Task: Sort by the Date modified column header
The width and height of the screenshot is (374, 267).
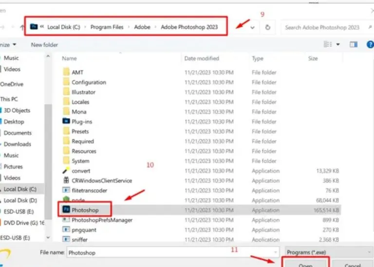Action: (202, 58)
